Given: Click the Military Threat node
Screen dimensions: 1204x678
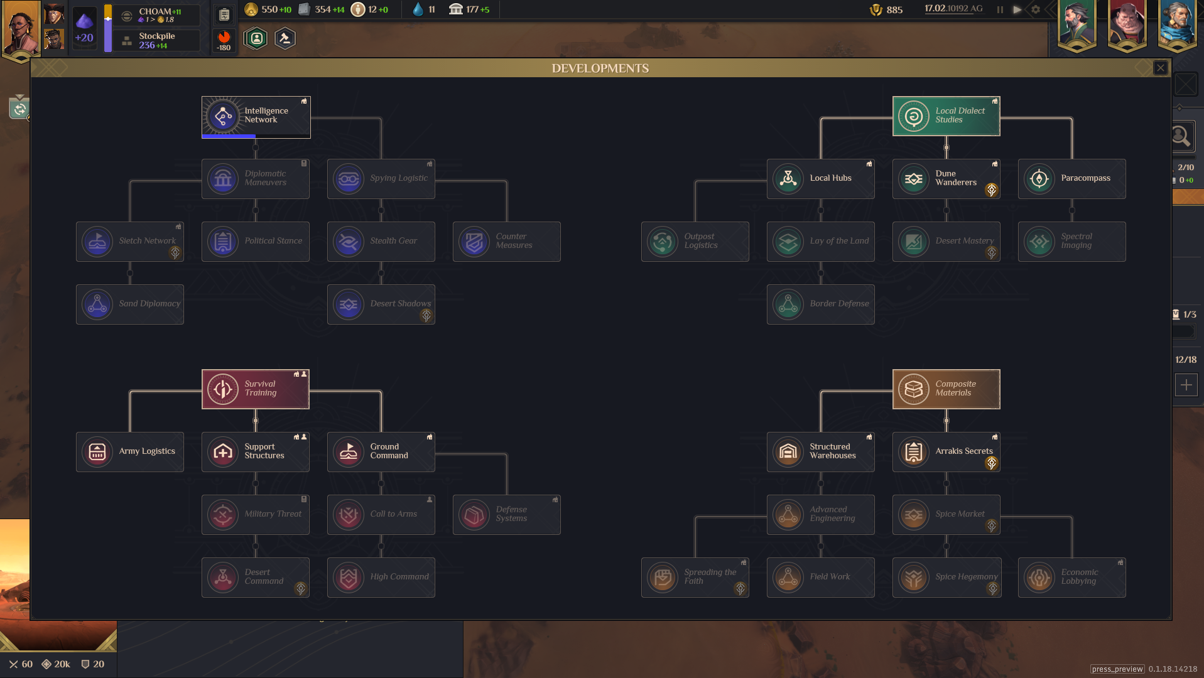Looking at the screenshot, I should coord(256,515).
